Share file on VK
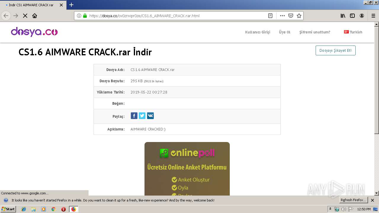The width and height of the screenshot is (379, 213). tap(150, 116)
